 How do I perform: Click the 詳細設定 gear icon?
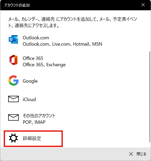tap(13, 138)
